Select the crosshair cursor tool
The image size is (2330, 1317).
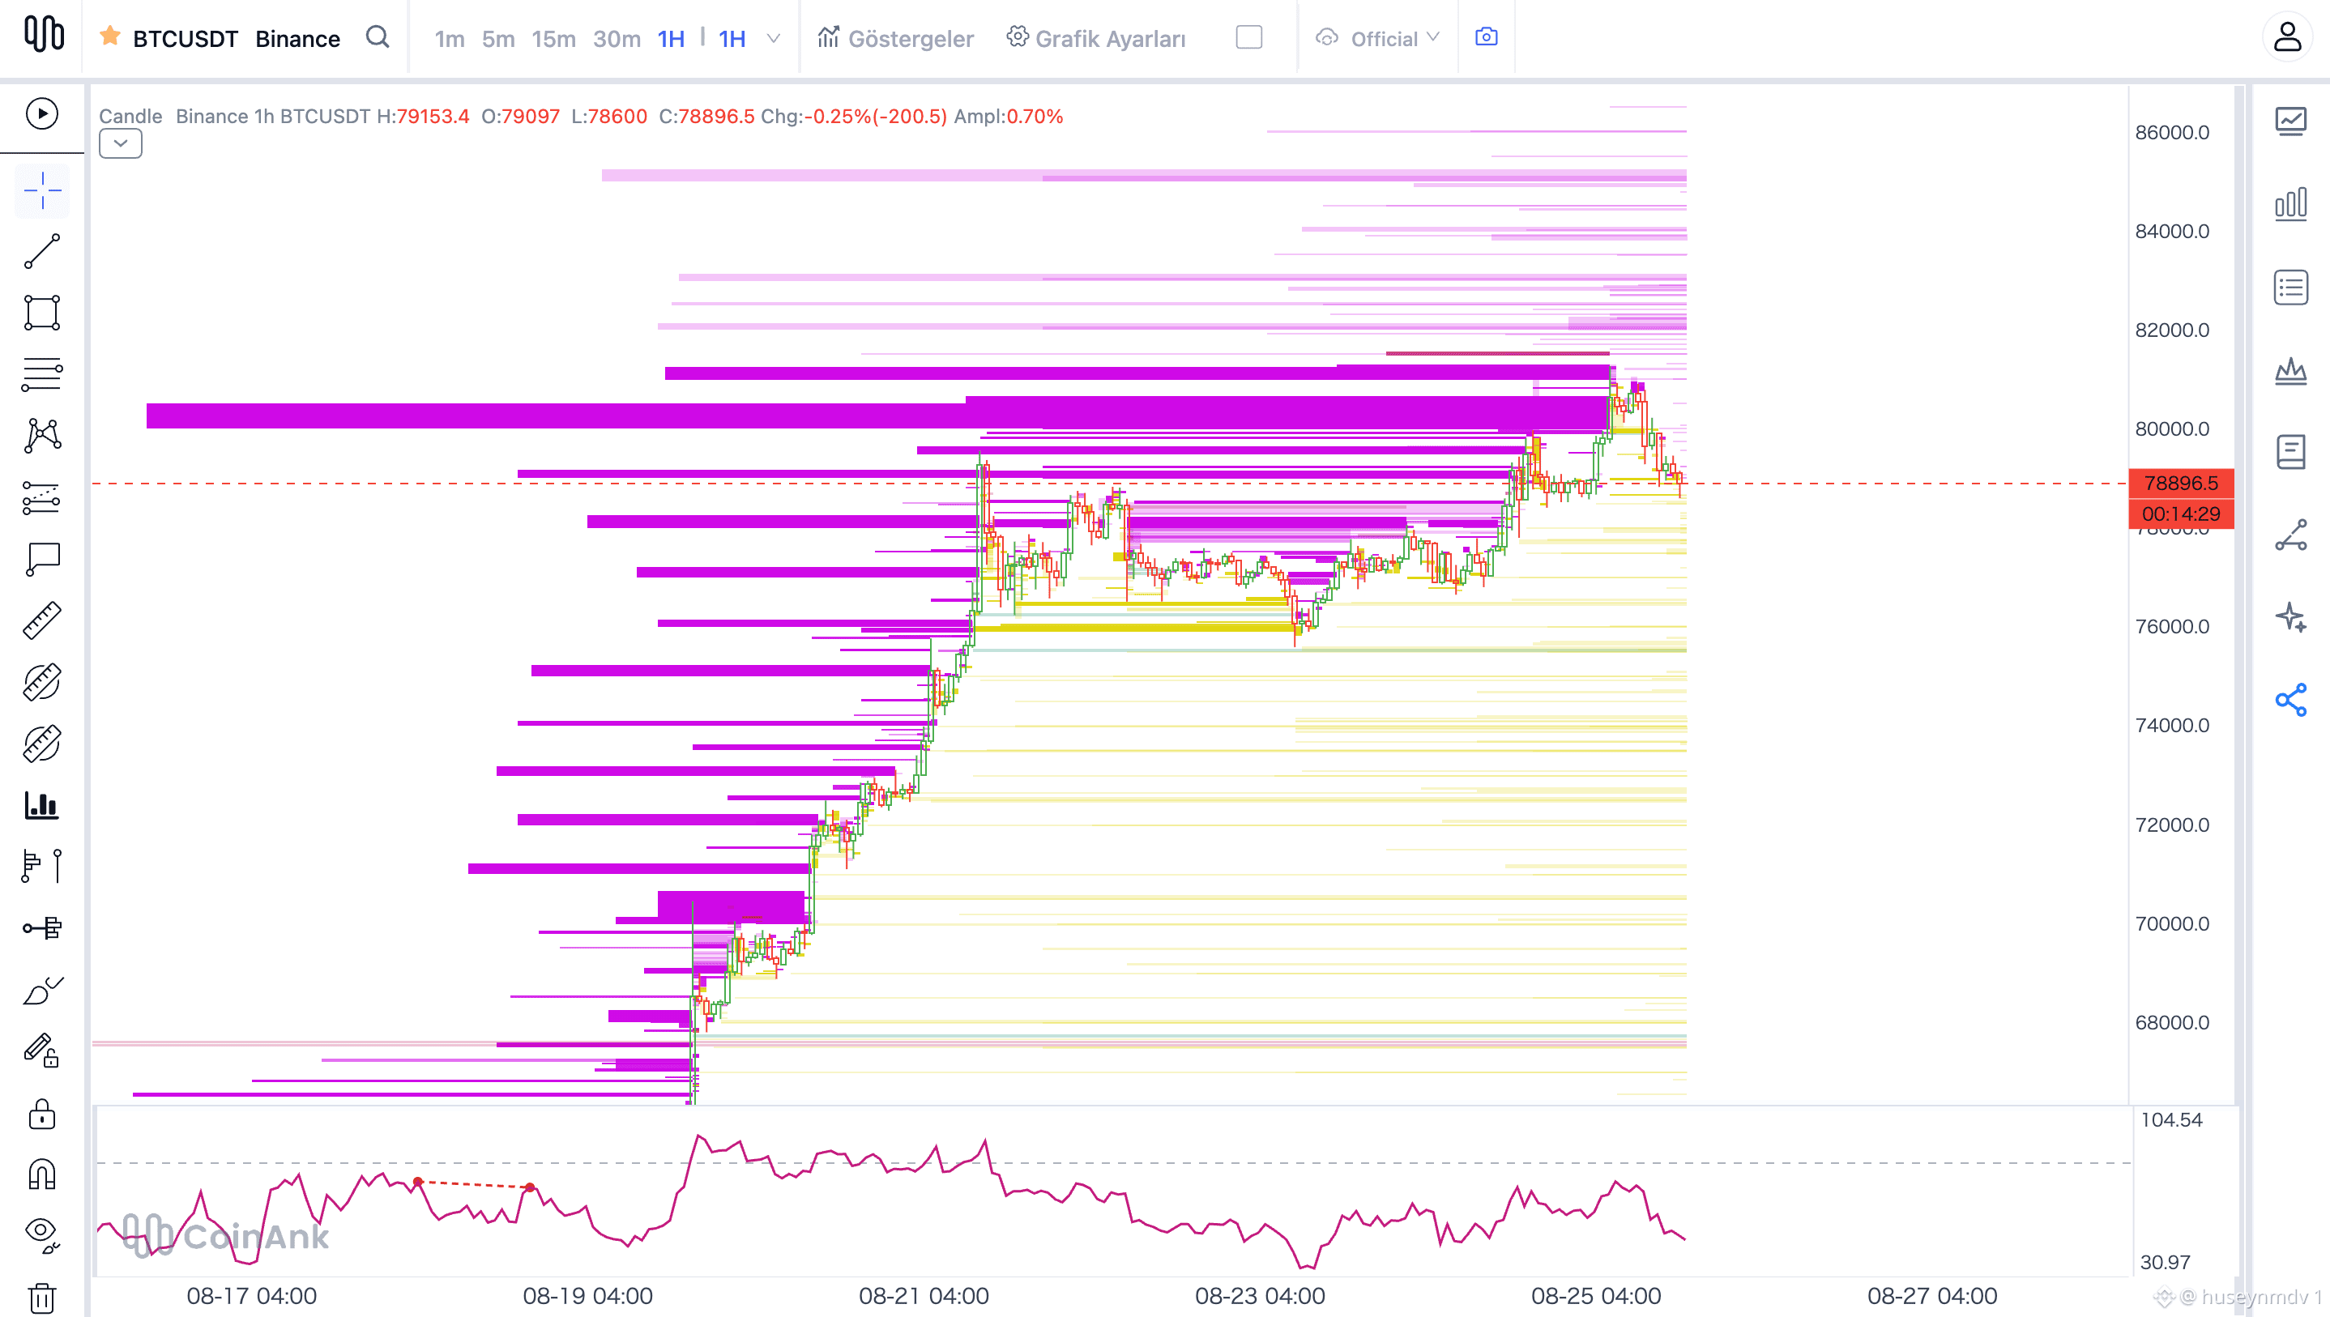click(42, 191)
